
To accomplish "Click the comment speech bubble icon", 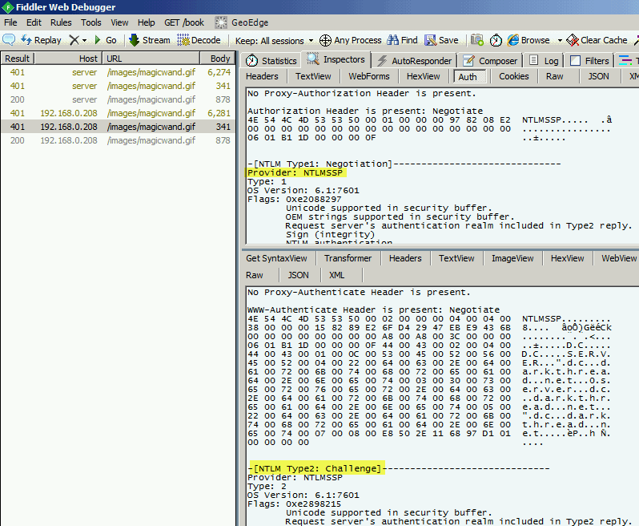I will 9,40.
